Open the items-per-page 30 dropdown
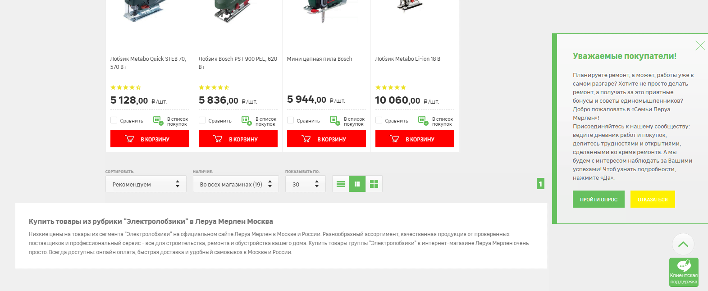 pos(306,184)
